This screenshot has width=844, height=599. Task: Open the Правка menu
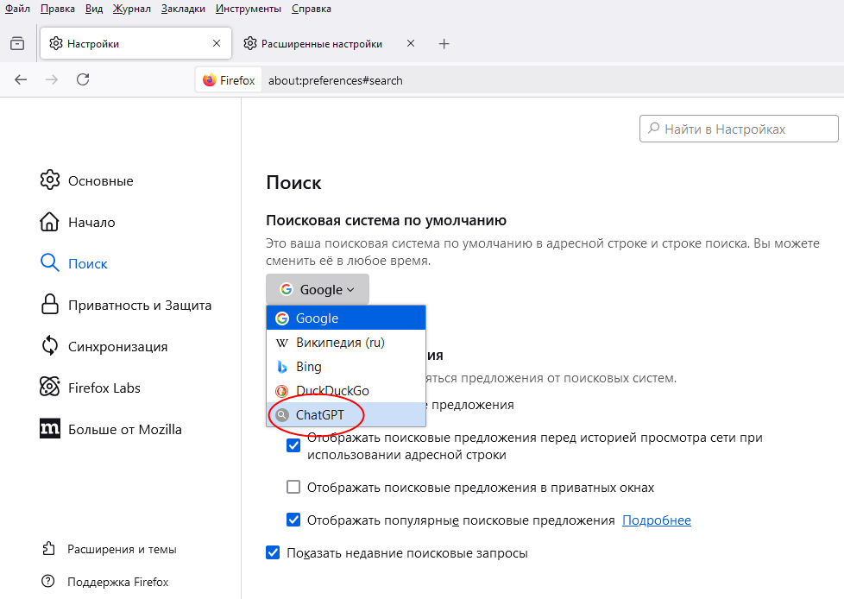pos(58,9)
